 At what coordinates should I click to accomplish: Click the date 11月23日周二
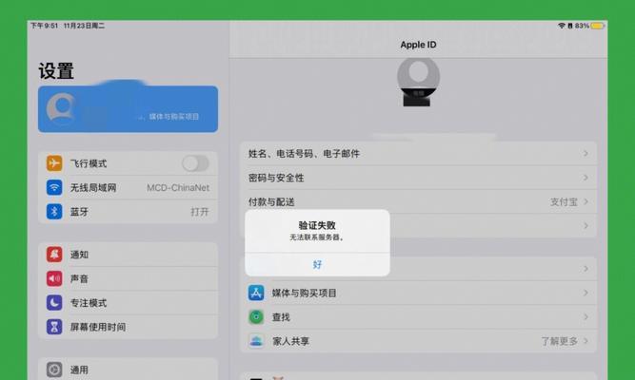coord(84,26)
